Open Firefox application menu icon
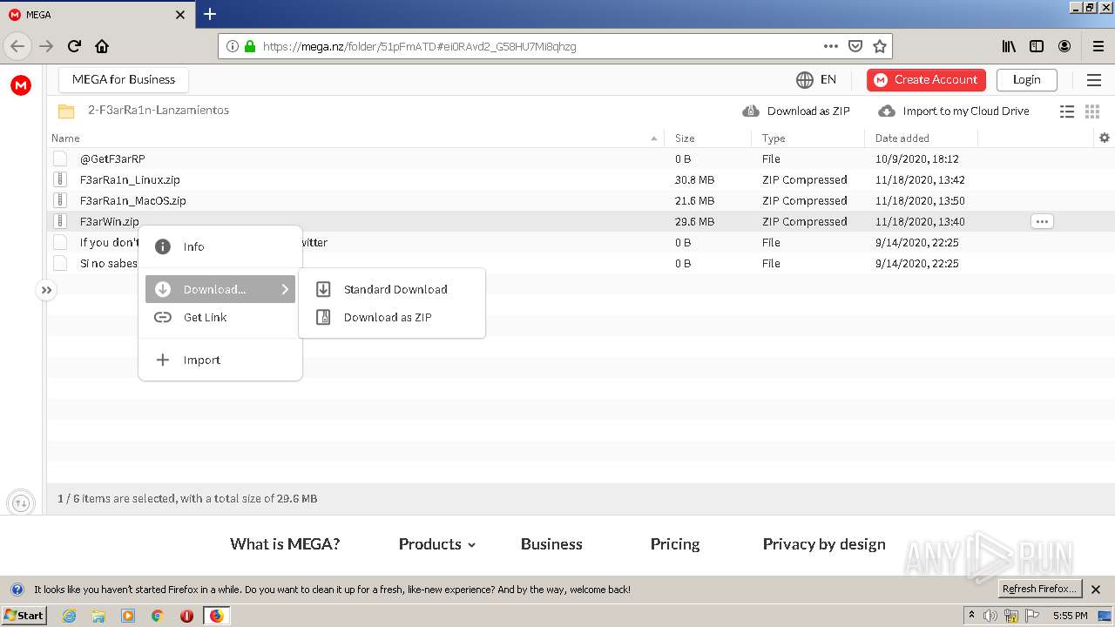Screen dimensions: 1115x627 pos(1098,46)
